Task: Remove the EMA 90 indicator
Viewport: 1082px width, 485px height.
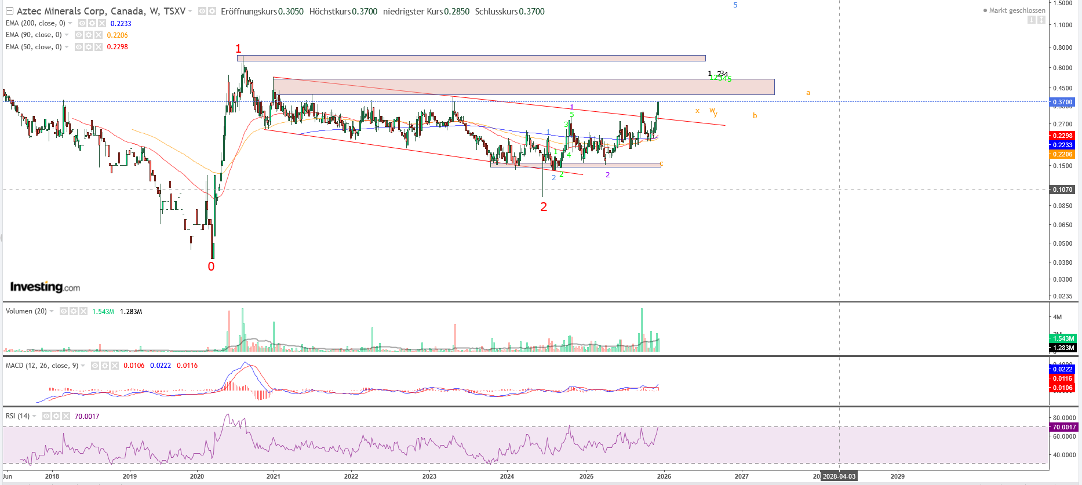Action: pyautogui.click(x=99, y=35)
